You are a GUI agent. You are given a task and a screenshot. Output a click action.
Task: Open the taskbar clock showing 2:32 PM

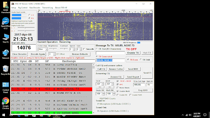click(x=197, y=115)
